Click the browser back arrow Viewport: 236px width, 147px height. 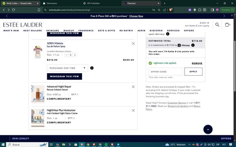(x=4, y=10)
